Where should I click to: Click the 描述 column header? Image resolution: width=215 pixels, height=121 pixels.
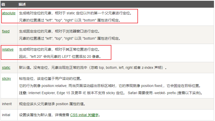(22, 4)
